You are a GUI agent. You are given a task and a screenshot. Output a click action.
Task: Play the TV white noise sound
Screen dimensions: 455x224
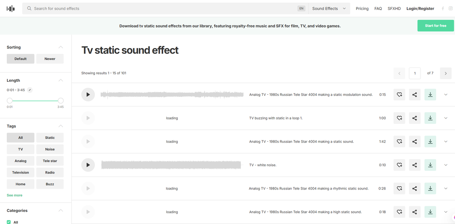[x=88, y=165]
